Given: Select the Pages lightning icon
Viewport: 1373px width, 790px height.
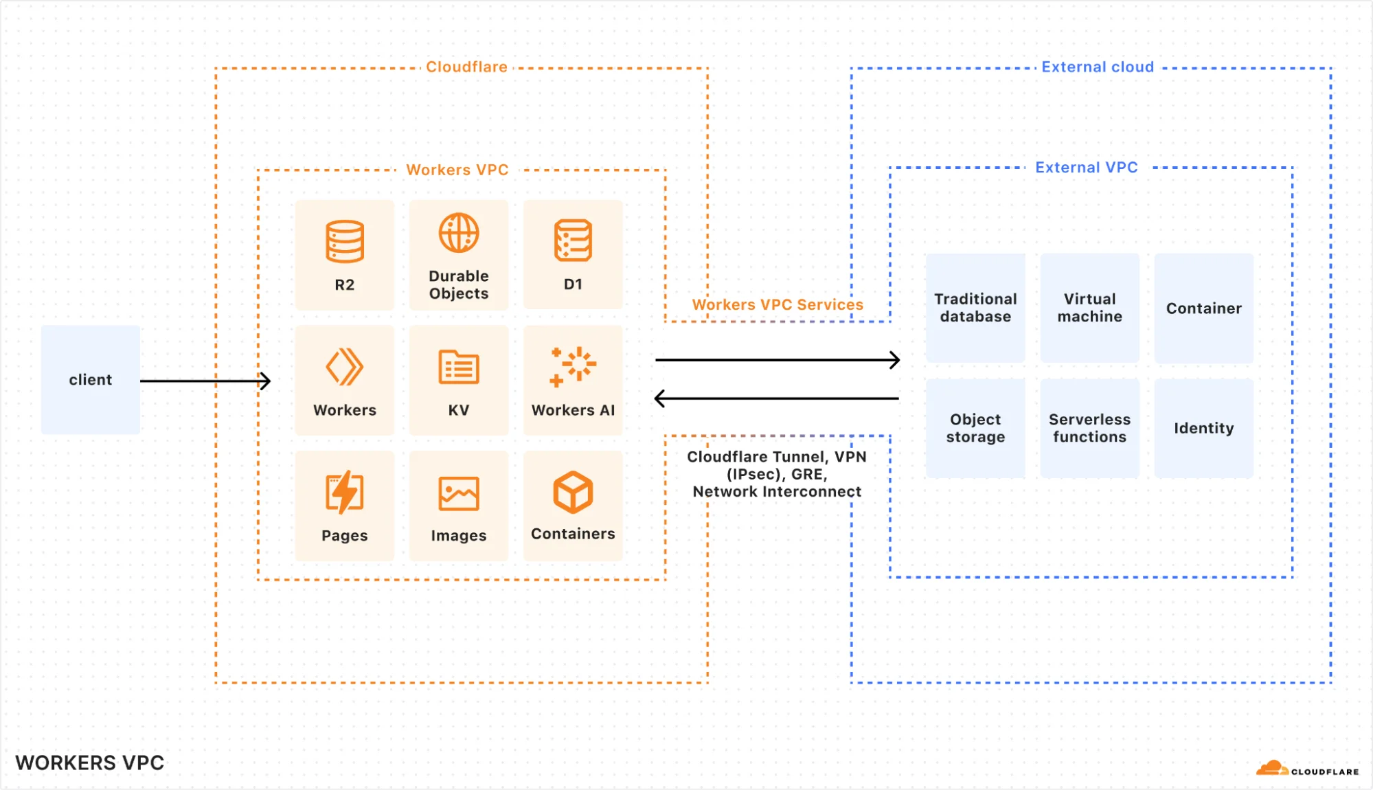Looking at the screenshot, I should point(344,490).
